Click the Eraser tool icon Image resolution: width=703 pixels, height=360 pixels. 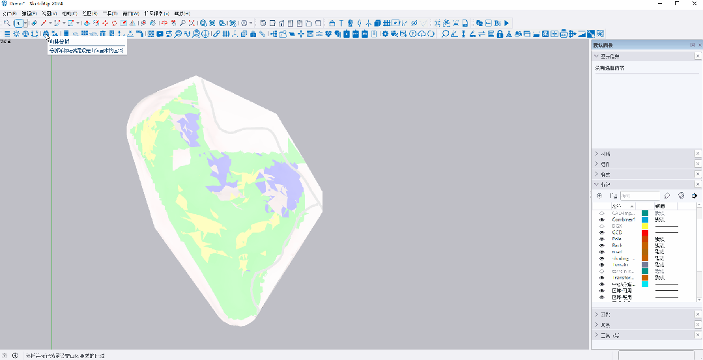[x=34, y=23]
